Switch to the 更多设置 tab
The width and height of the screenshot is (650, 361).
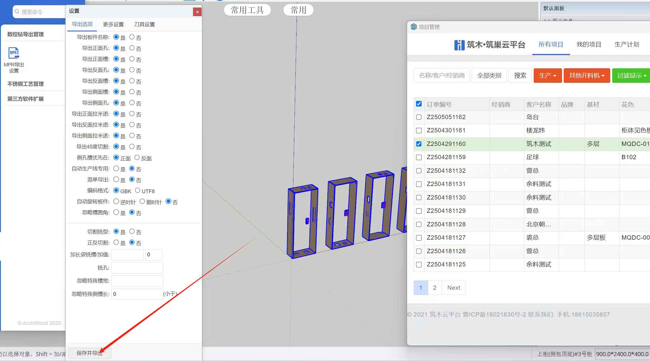113,25
